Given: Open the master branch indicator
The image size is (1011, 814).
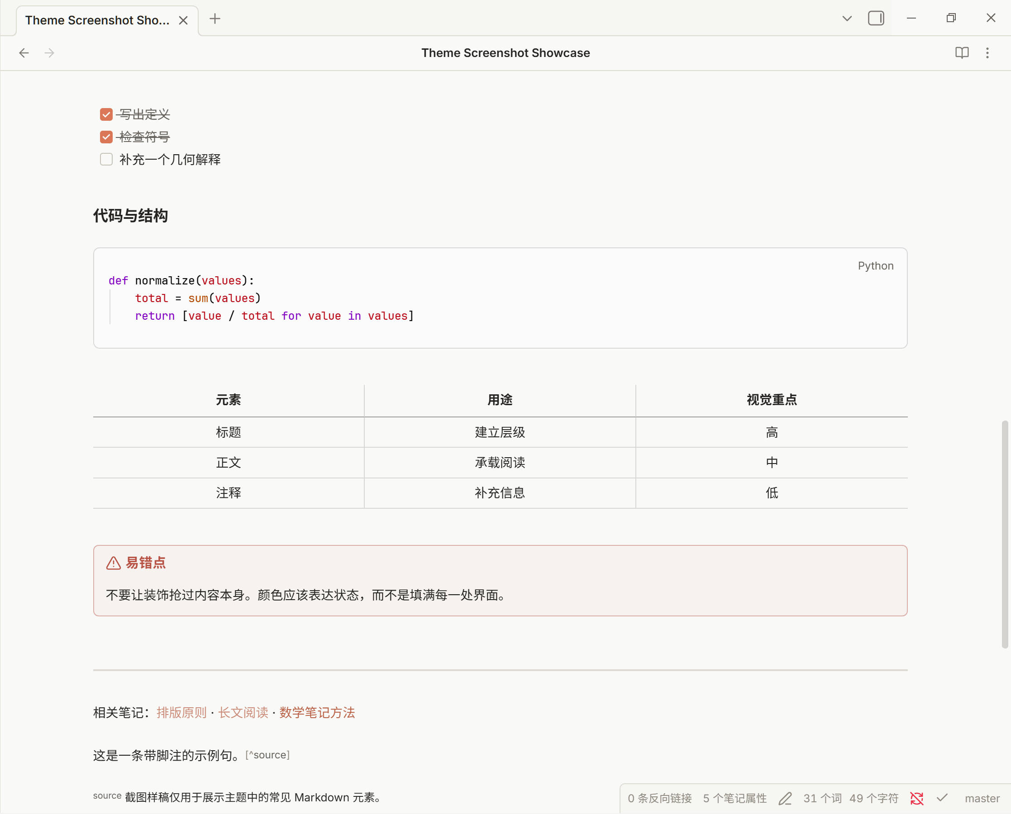Looking at the screenshot, I should (982, 799).
